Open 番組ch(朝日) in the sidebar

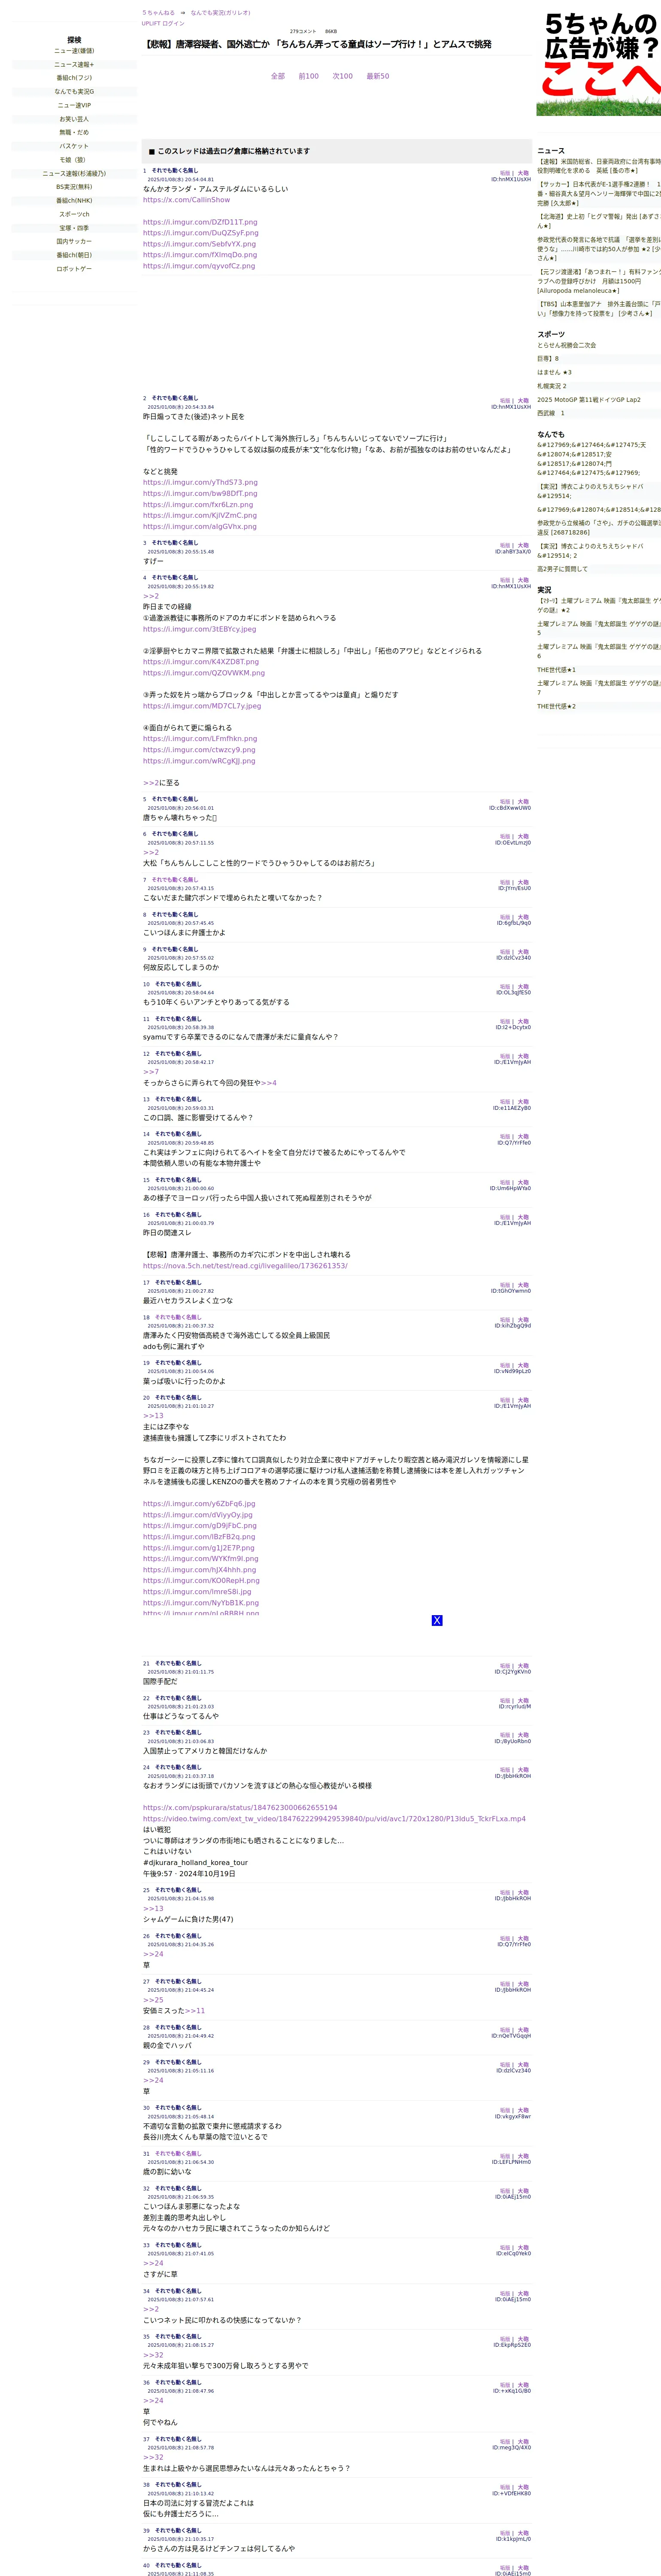(74, 255)
